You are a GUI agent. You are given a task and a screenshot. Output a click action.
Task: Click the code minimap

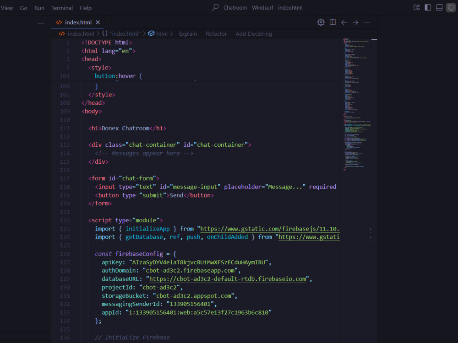(357, 104)
